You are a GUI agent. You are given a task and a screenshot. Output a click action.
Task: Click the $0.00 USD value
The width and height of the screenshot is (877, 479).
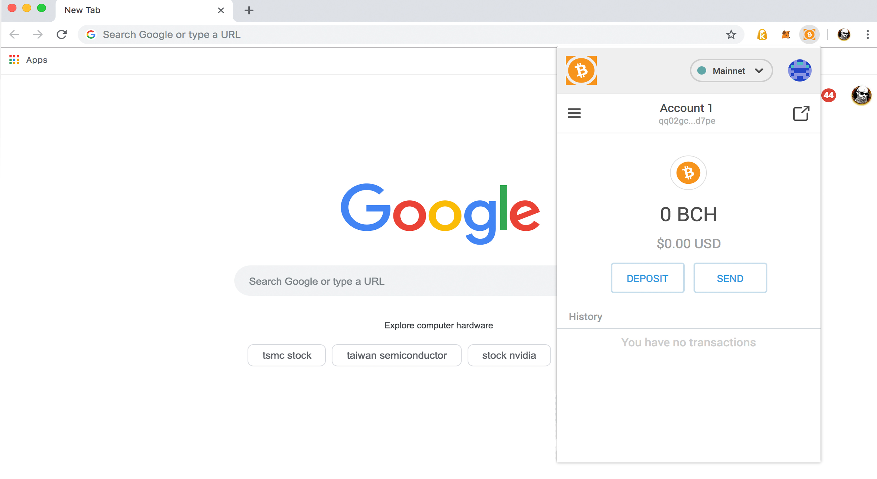click(688, 243)
